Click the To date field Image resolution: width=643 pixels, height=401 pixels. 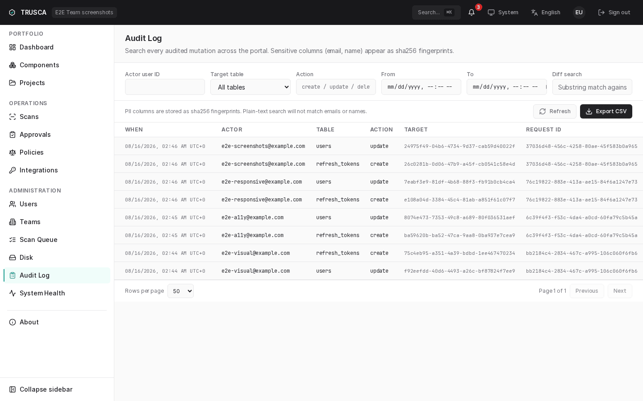507,87
